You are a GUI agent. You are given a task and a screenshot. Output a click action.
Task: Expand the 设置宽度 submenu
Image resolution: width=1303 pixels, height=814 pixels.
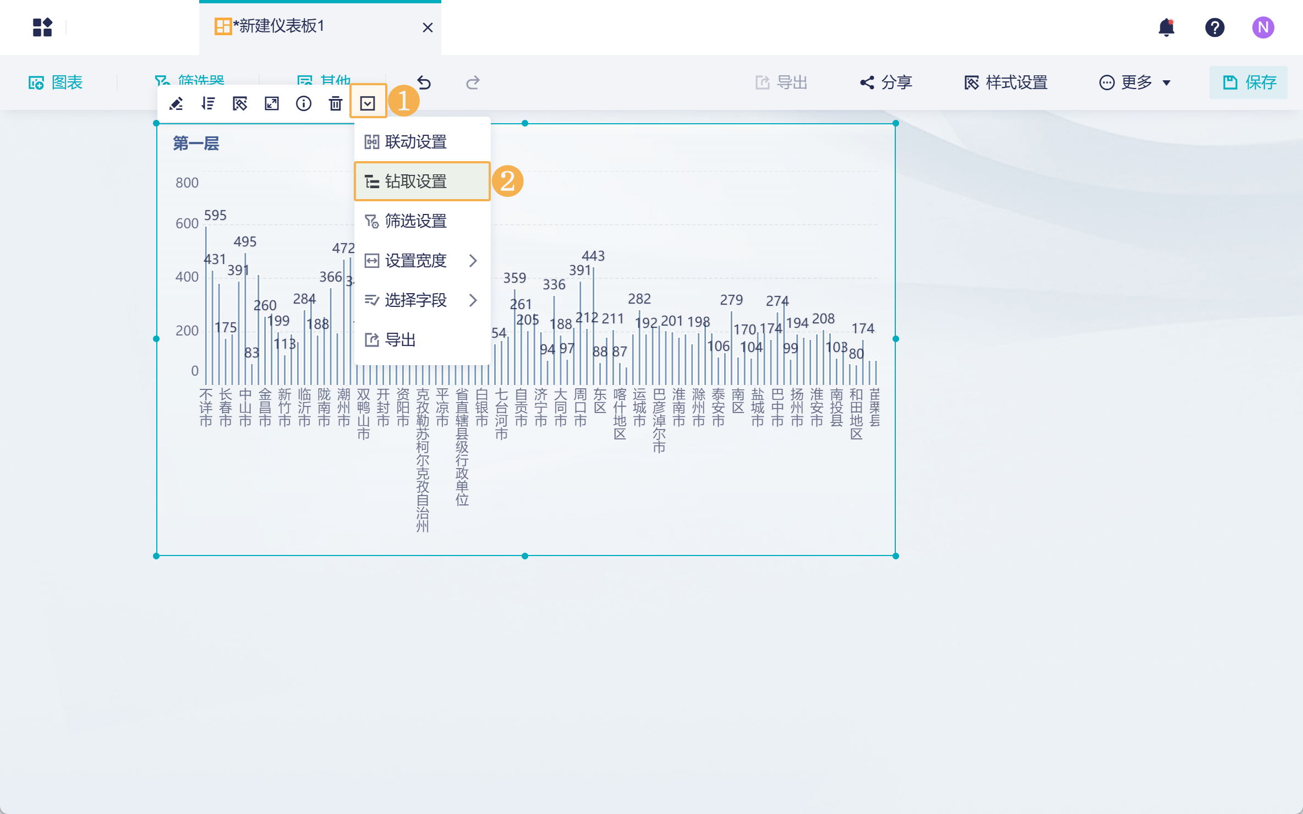(x=422, y=261)
